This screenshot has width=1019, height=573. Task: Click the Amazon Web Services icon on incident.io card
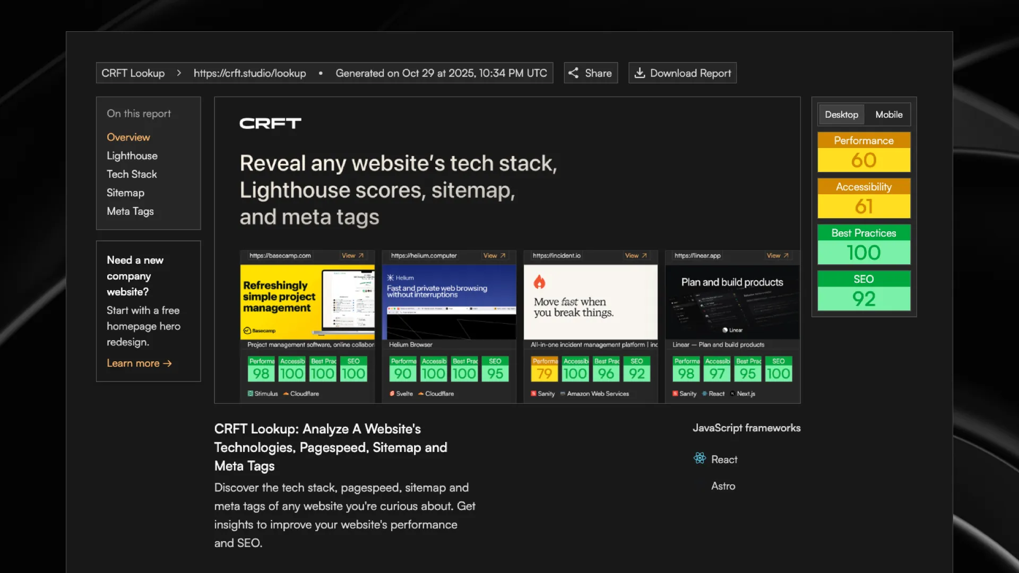pos(563,394)
